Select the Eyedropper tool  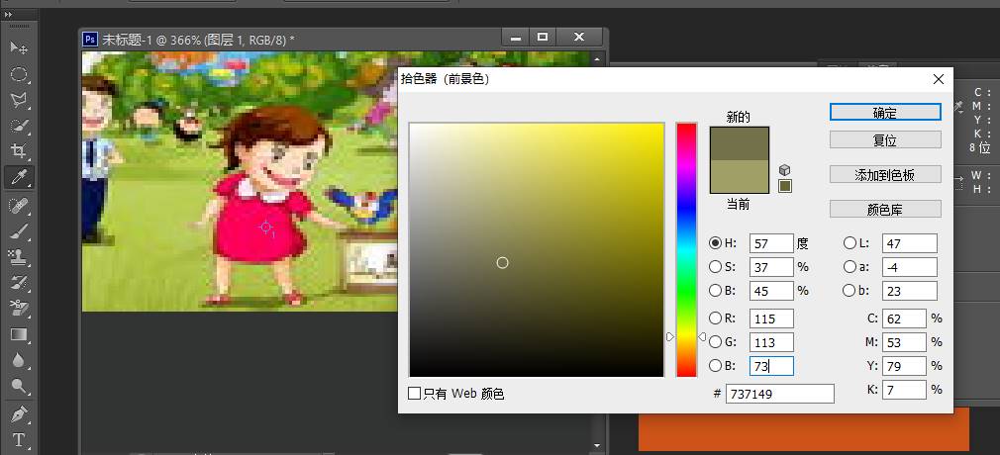click(x=19, y=176)
